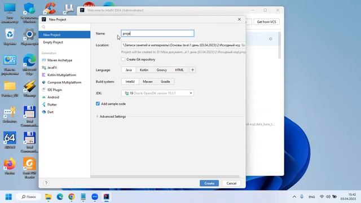Screen dimensions: 361x203
Task: Switch to IntelliJ IDEA on taskbar
Action: point(107,197)
